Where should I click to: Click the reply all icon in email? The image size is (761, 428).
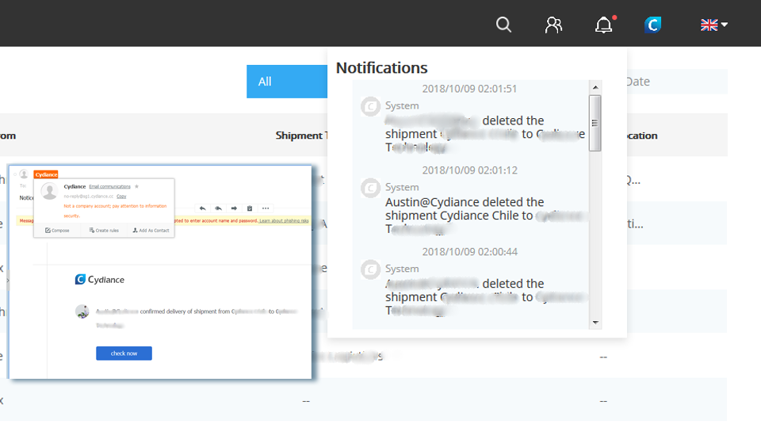point(219,208)
